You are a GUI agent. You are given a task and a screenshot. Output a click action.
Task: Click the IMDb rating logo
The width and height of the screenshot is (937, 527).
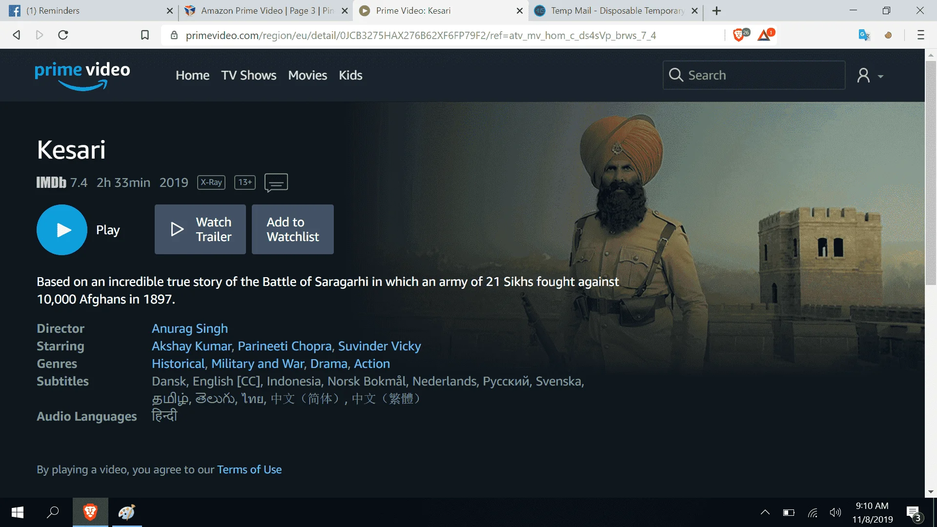tap(51, 182)
